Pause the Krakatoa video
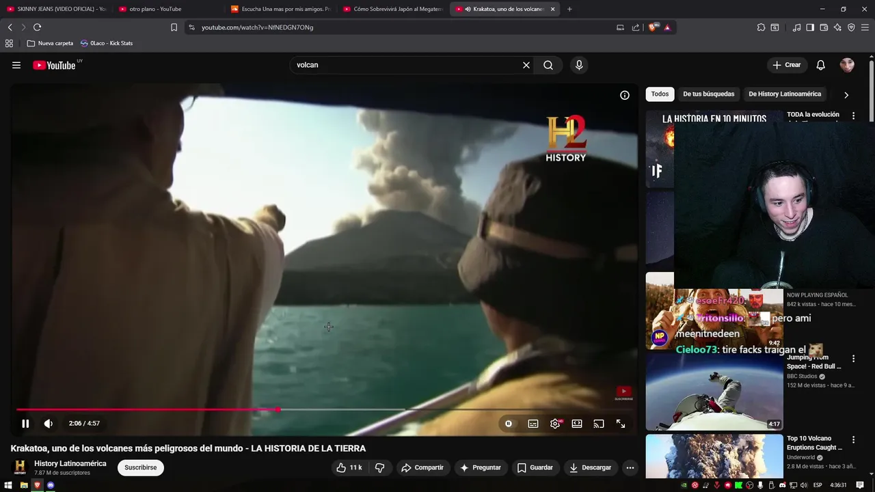The image size is (875, 492). [x=25, y=424]
